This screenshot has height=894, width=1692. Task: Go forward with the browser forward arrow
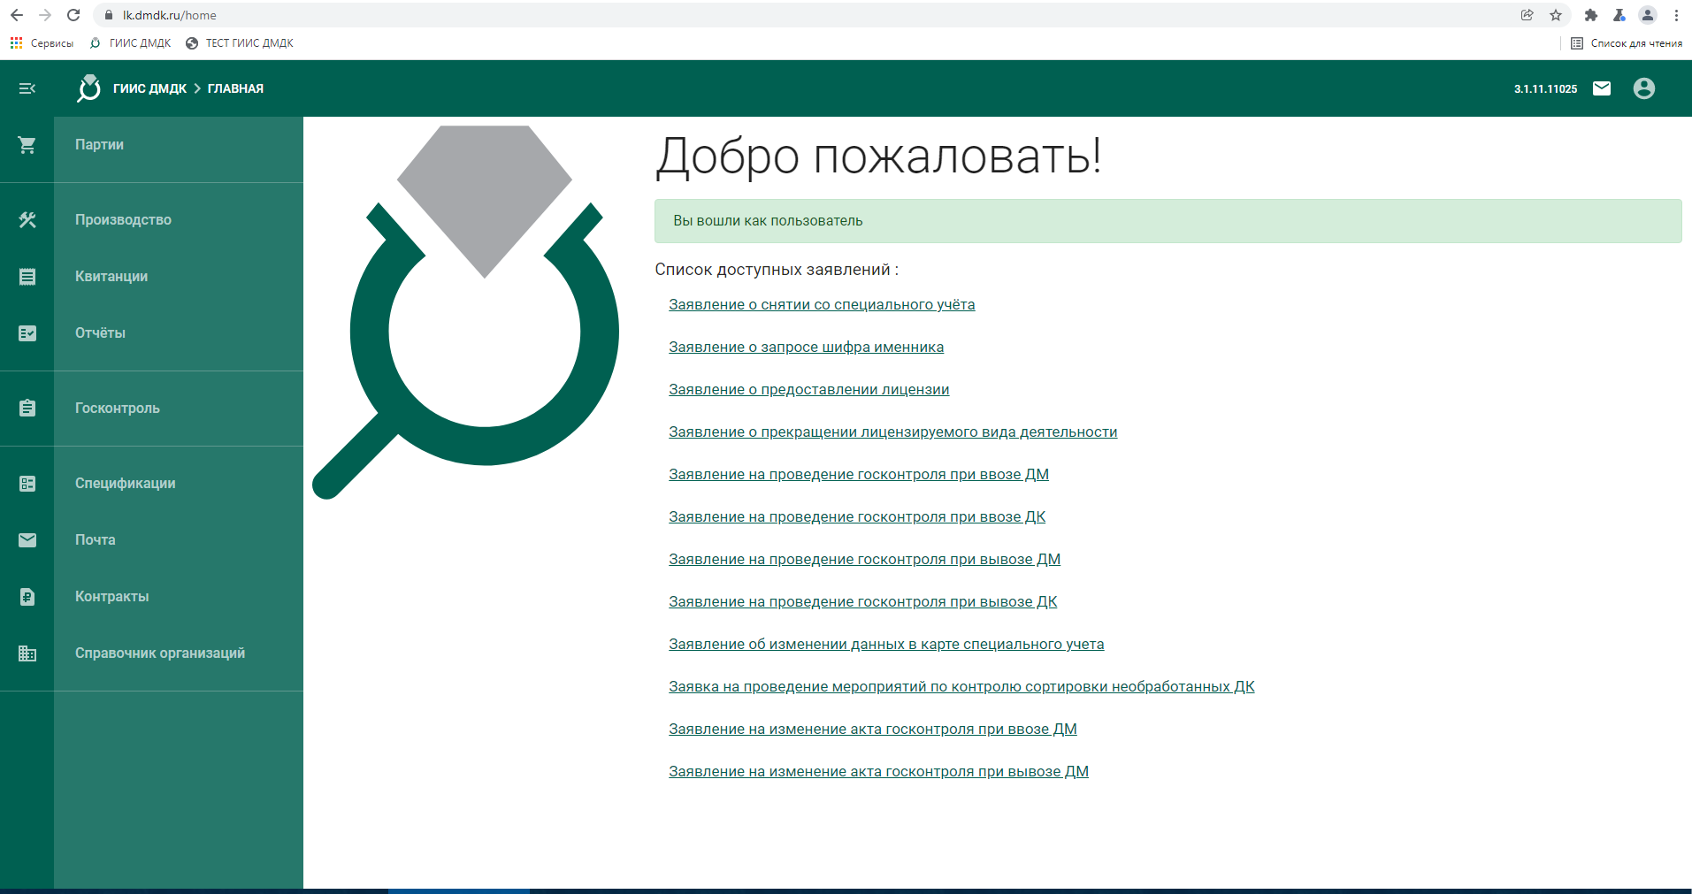coord(45,15)
